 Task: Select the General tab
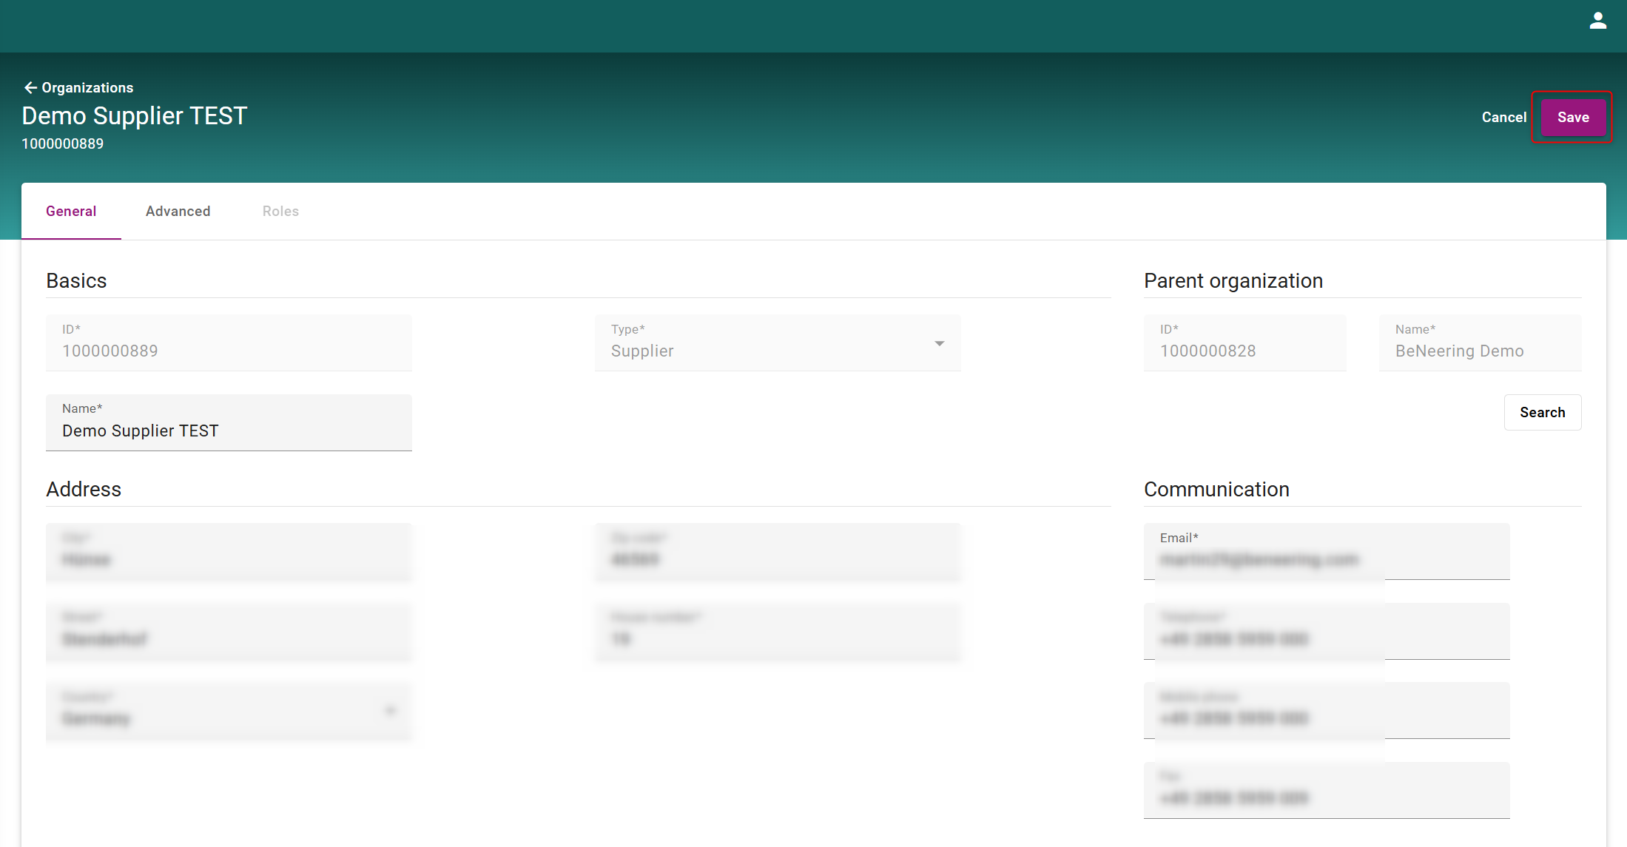click(71, 211)
